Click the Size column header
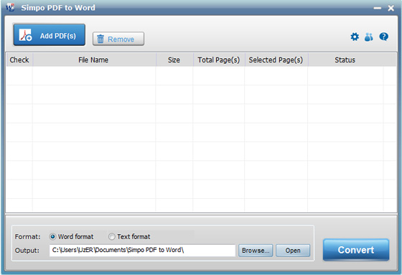The height and width of the screenshot is (275, 402). 174,60
